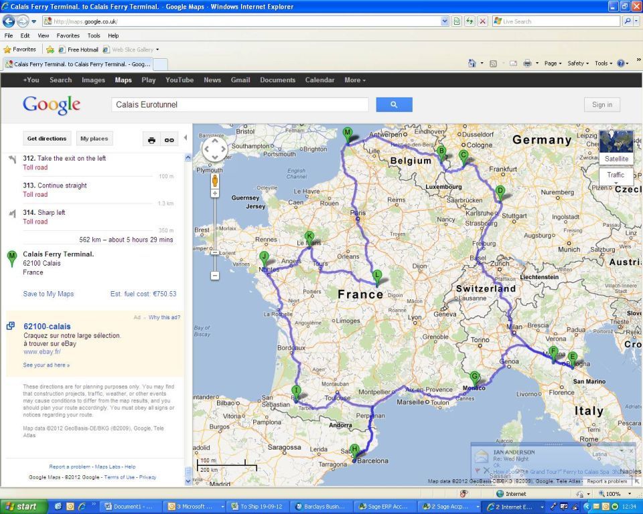
Task: Print the directions using printer icon
Action: pos(151,140)
